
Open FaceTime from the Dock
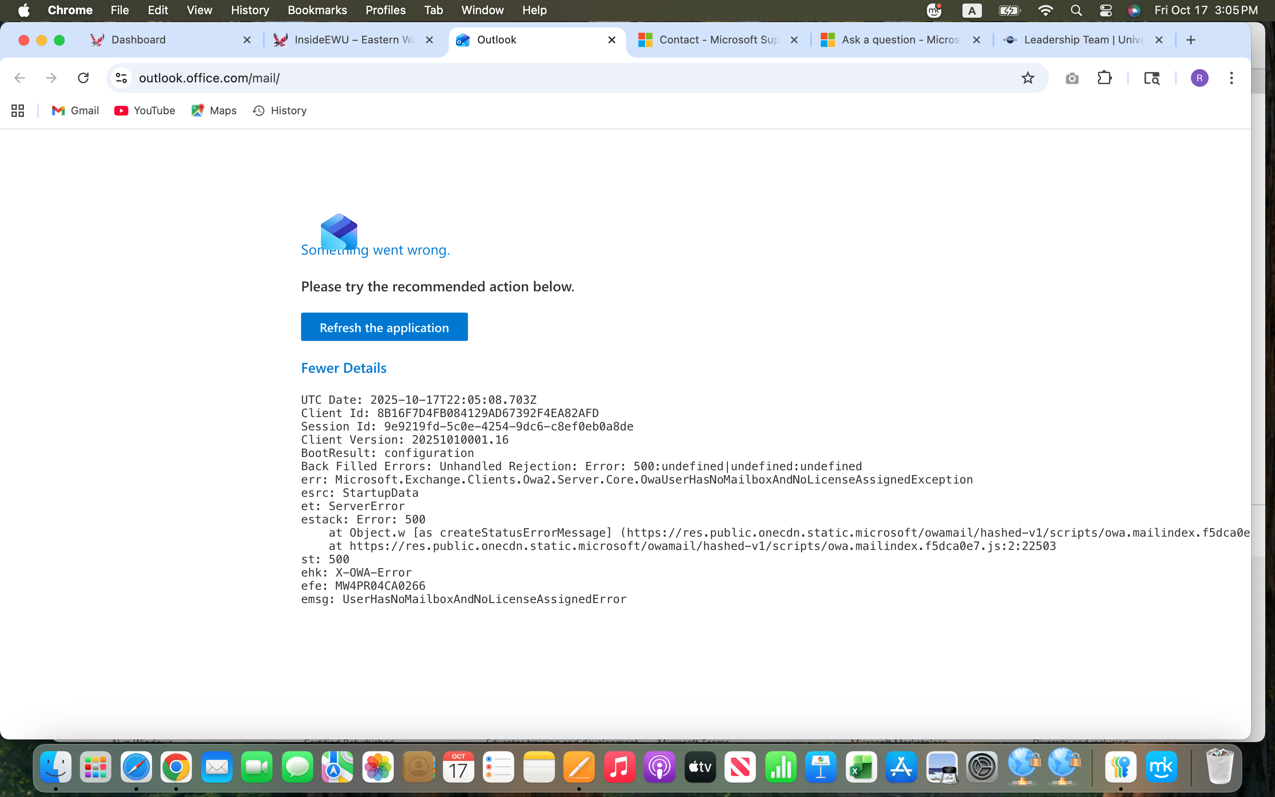[x=257, y=767]
